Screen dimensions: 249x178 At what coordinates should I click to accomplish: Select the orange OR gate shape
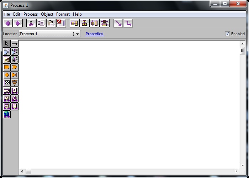(15, 67)
